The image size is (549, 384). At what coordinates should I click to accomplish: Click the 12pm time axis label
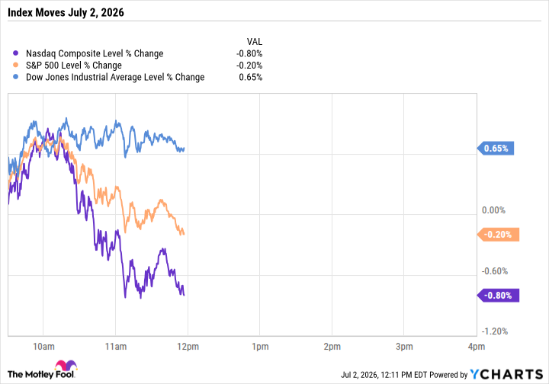[188, 347]
